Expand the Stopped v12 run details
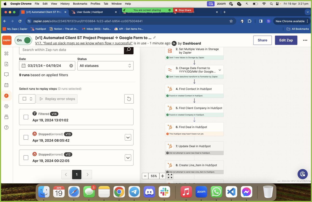Screen dimensions: 312x202 (128, 157)
